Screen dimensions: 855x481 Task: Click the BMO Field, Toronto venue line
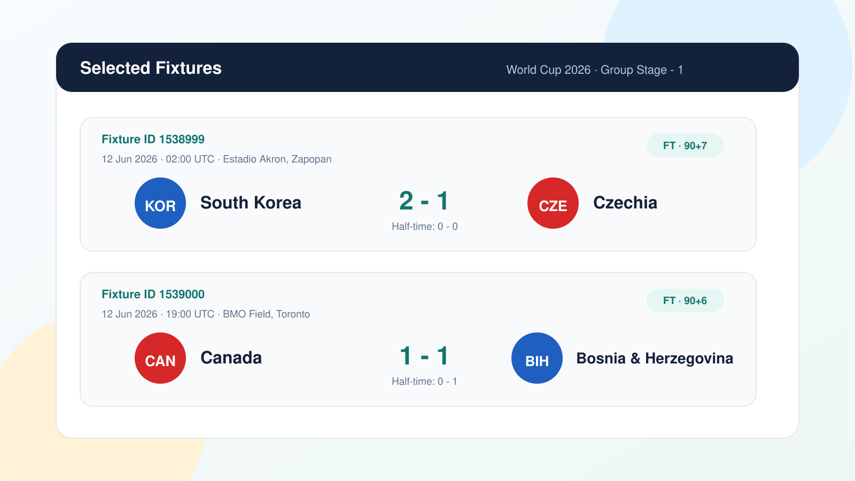click(206, 314)
